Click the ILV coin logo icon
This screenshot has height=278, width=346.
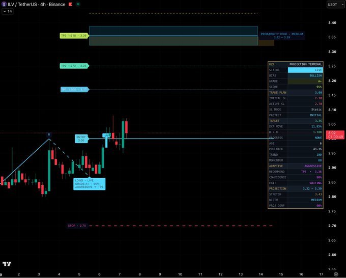coord(4,4)
